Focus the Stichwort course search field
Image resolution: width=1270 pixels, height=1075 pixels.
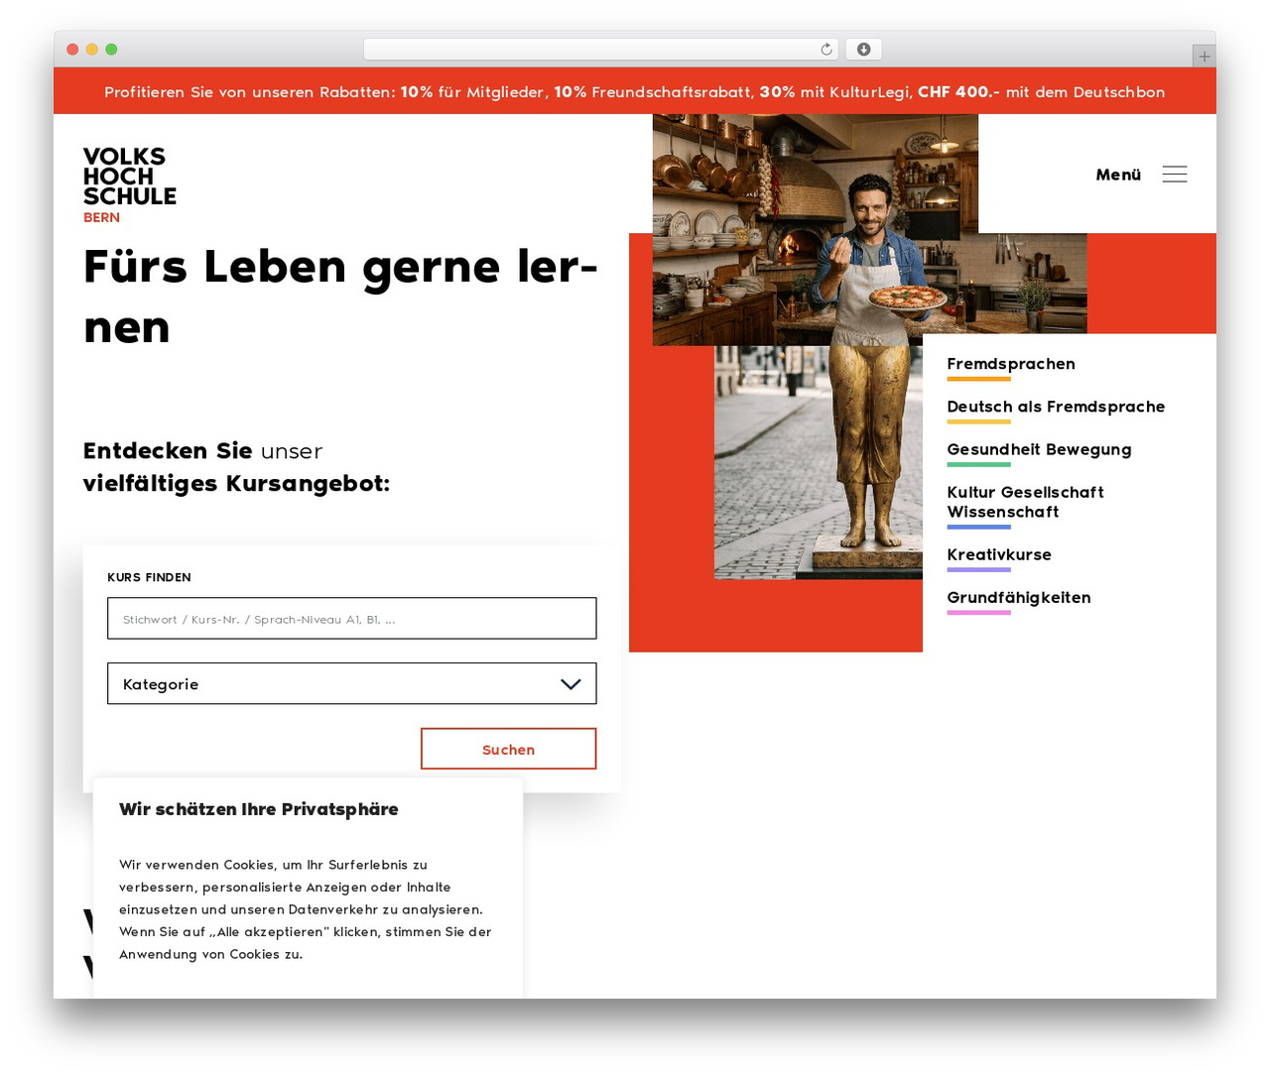coord(351,618)
